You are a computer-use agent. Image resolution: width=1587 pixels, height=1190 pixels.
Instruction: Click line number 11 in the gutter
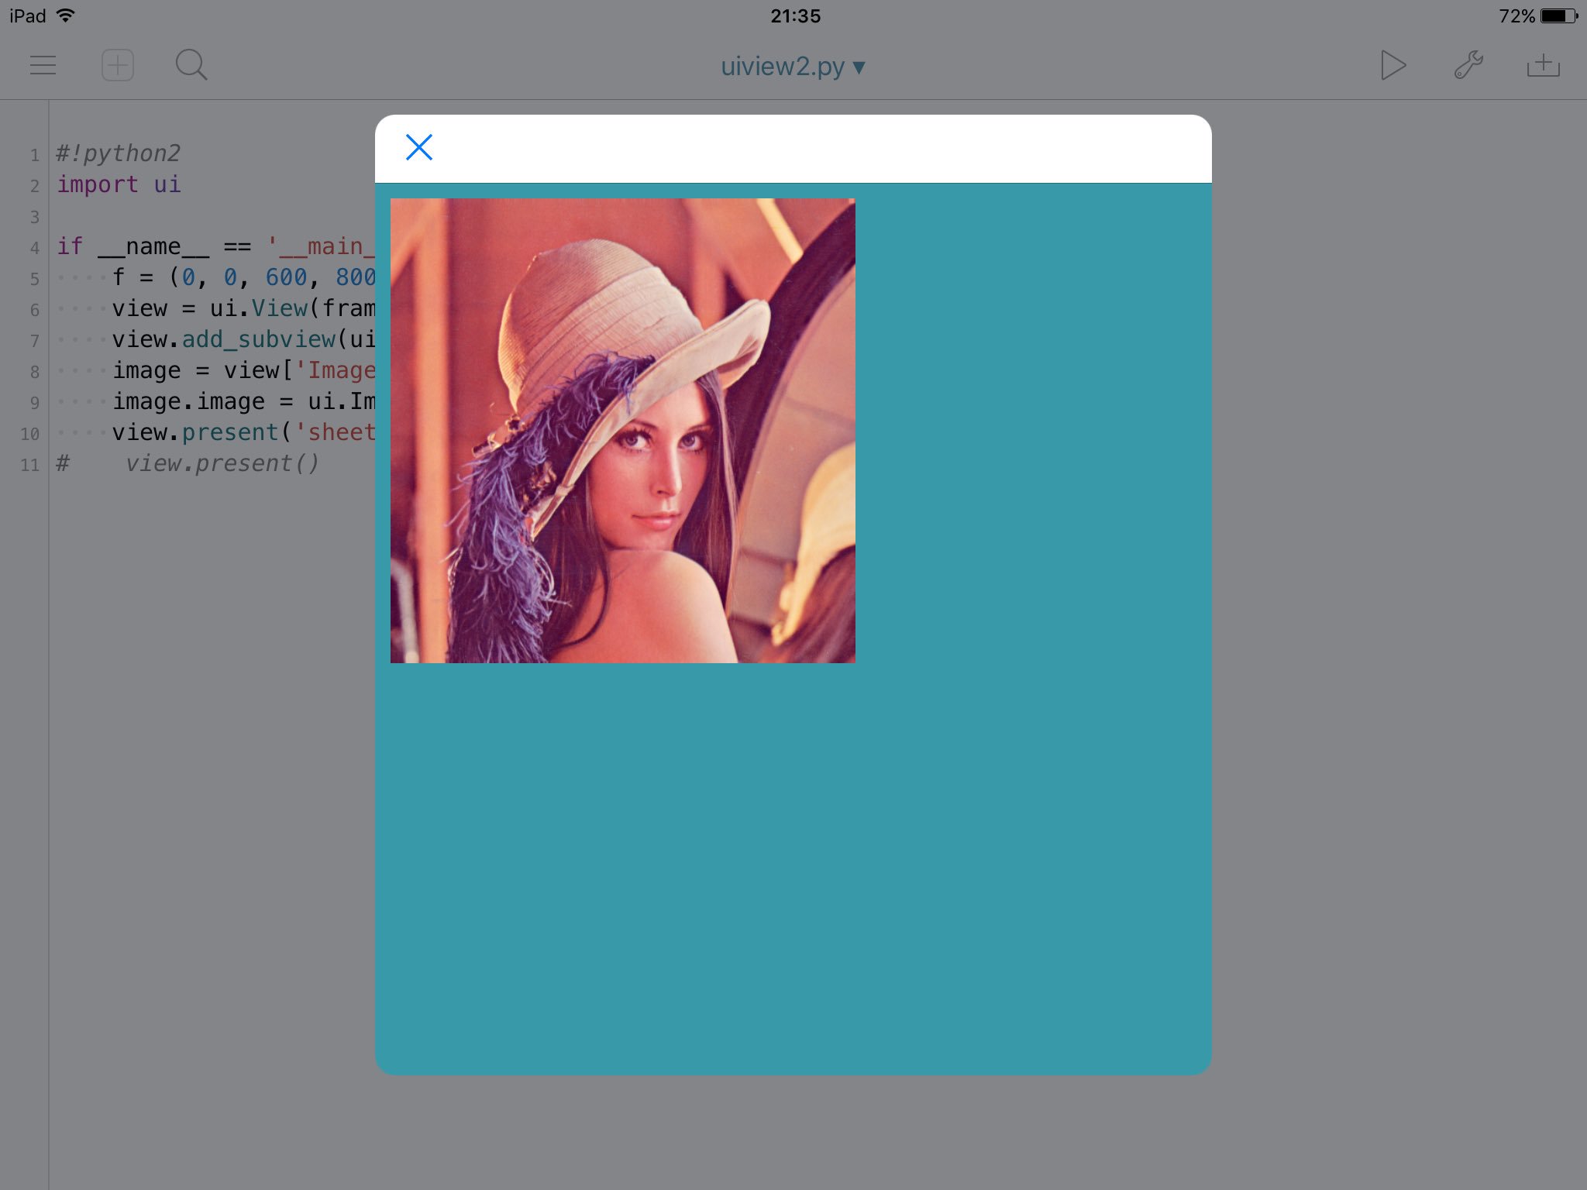click(30, 465)
